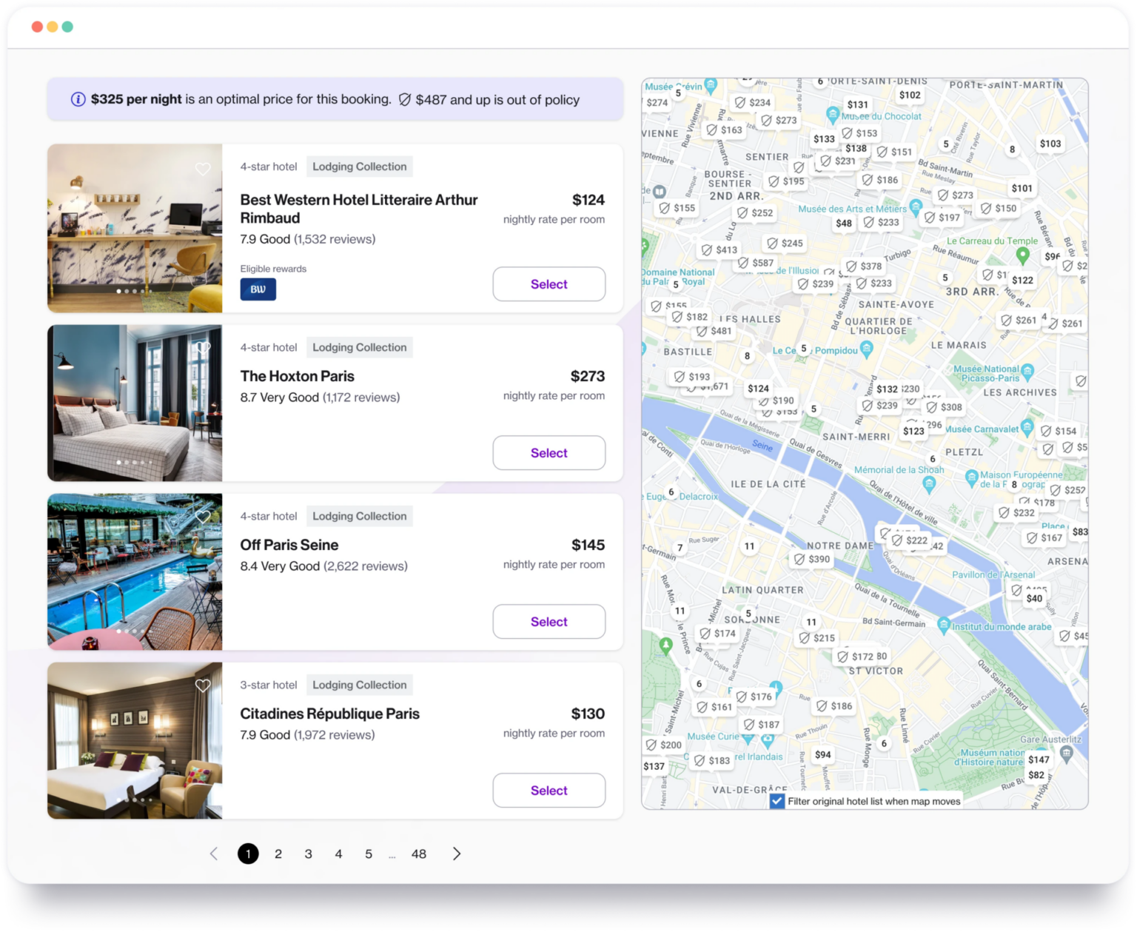Screen dimensions: 1137x932
Task: Click the out-of-policy icon beside $487
Action: [x=404, y=99]
